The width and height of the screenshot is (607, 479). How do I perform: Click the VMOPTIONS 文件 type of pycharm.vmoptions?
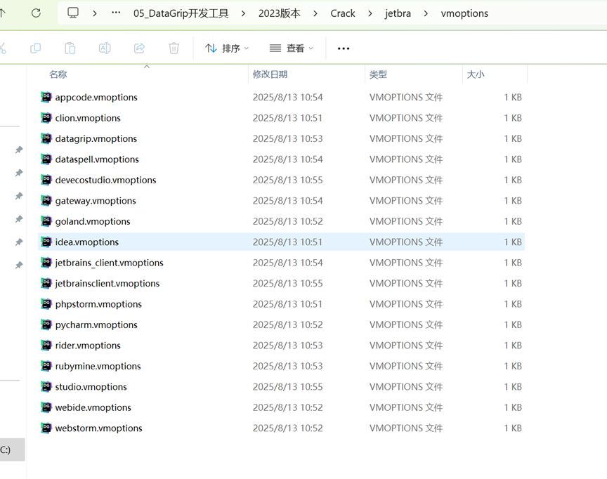pos(405,324)
